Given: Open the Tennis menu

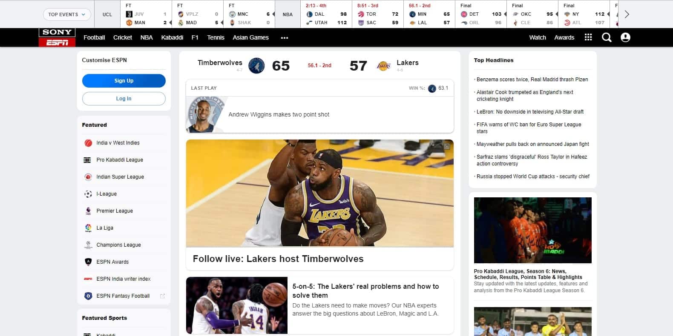Looking at the screenshot, I should [x=216, y=37].
